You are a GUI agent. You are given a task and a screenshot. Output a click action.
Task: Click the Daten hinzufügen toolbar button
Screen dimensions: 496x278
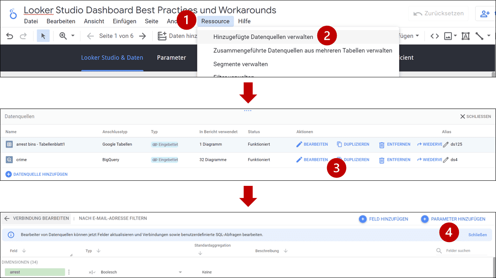(x=178, y=36)
